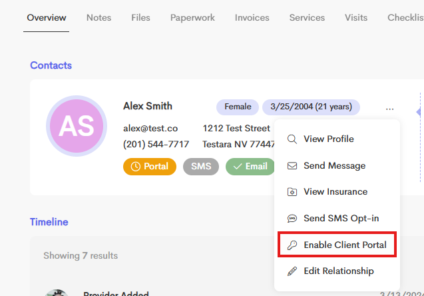This screenshot has height=296, width=424.
Task: Open the three-dot contact options menu
Action: tap(389, 109)
